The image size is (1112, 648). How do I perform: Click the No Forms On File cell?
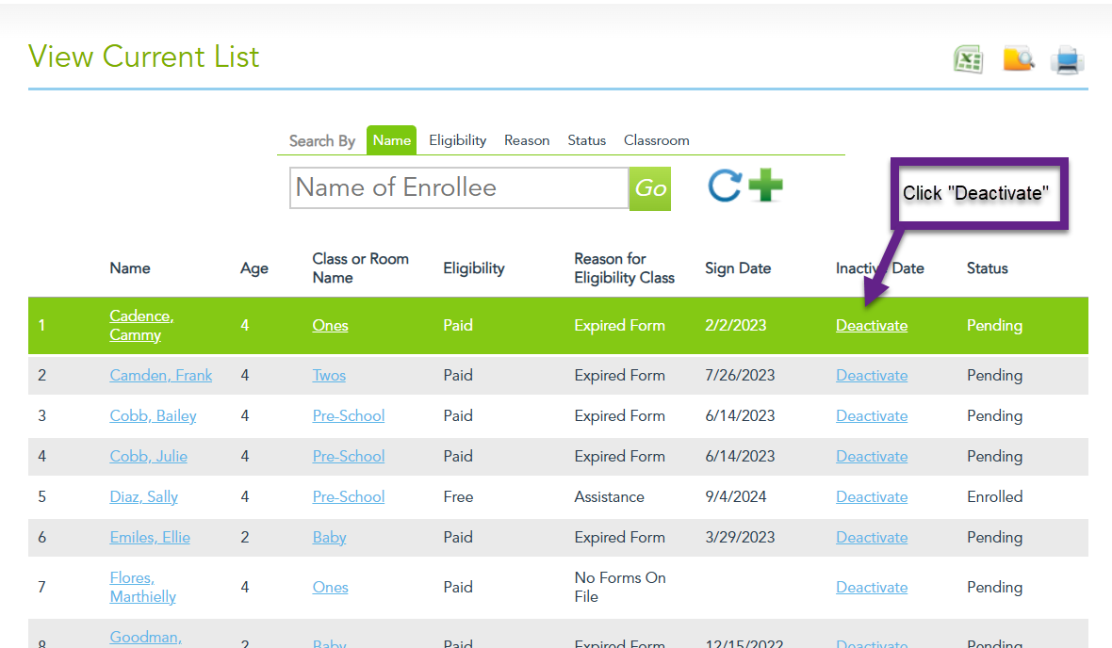pos(620,587)
